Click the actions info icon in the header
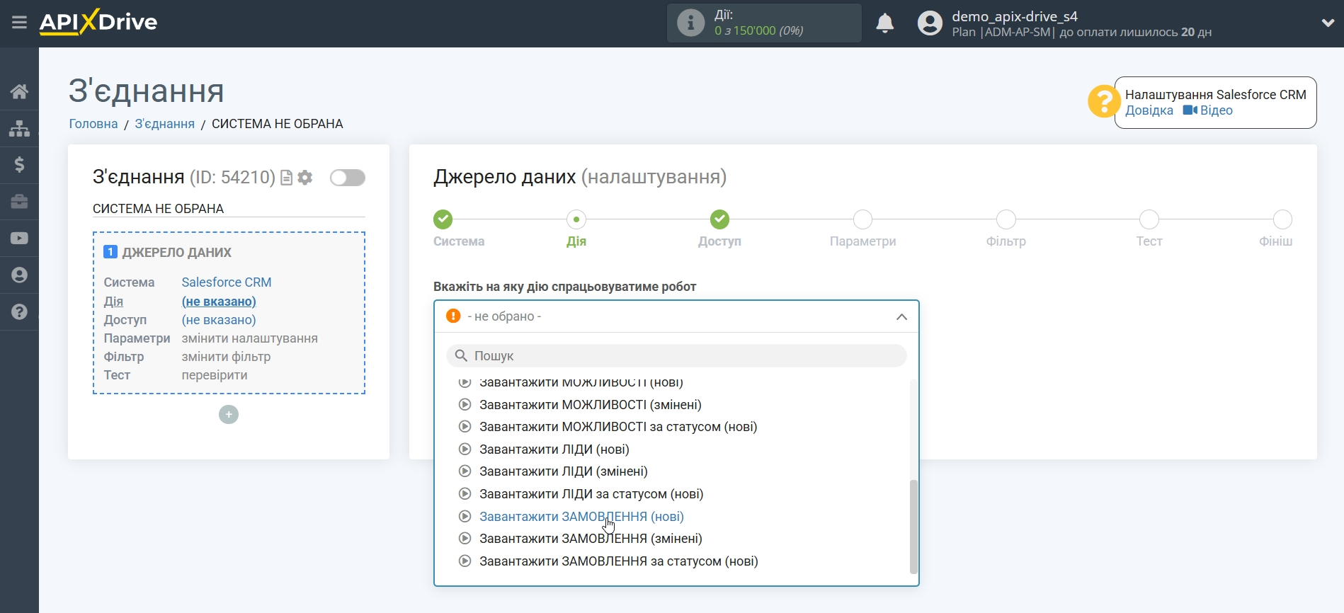Image resolution: width=1344 pixels, height=613 pixels. 690,23
